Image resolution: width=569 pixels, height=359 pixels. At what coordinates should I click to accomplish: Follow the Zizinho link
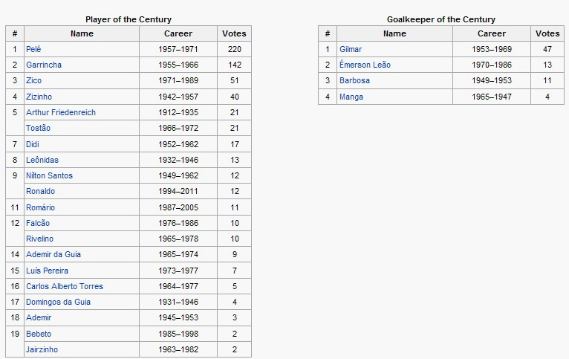(39, 97)
